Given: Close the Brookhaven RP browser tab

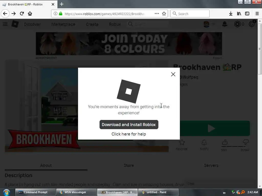Looking at the screenshot, I should tap(53, 4).
